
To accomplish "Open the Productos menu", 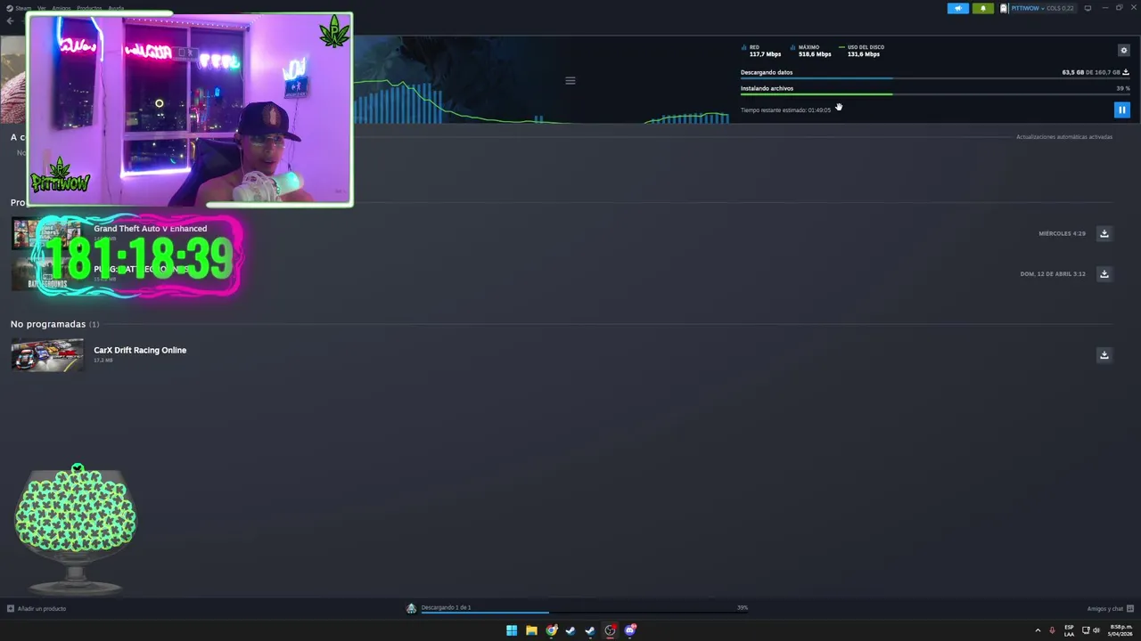I will (x=89, y=8).
